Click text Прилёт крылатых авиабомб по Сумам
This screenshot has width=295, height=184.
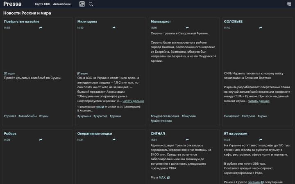tap(33, 78)
